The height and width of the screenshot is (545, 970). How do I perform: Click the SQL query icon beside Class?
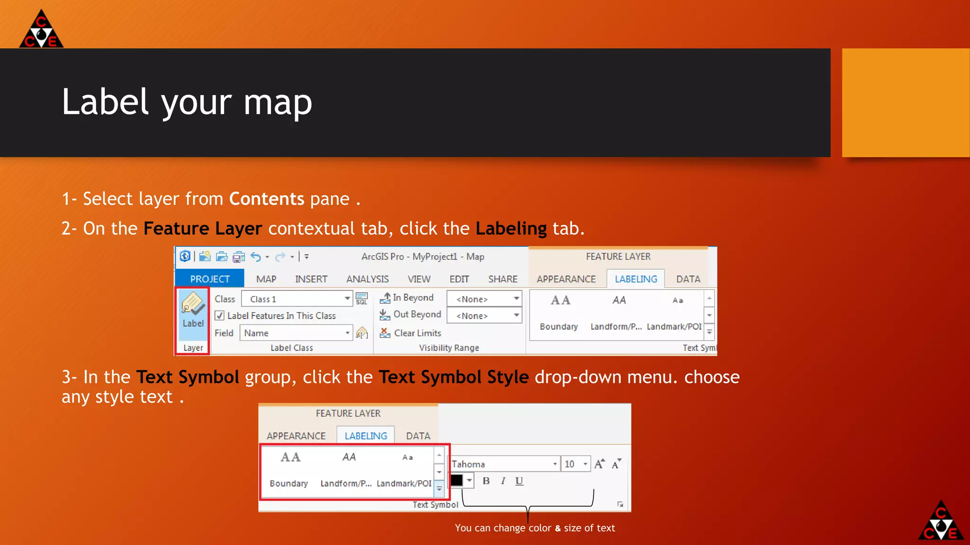(361, 299)
